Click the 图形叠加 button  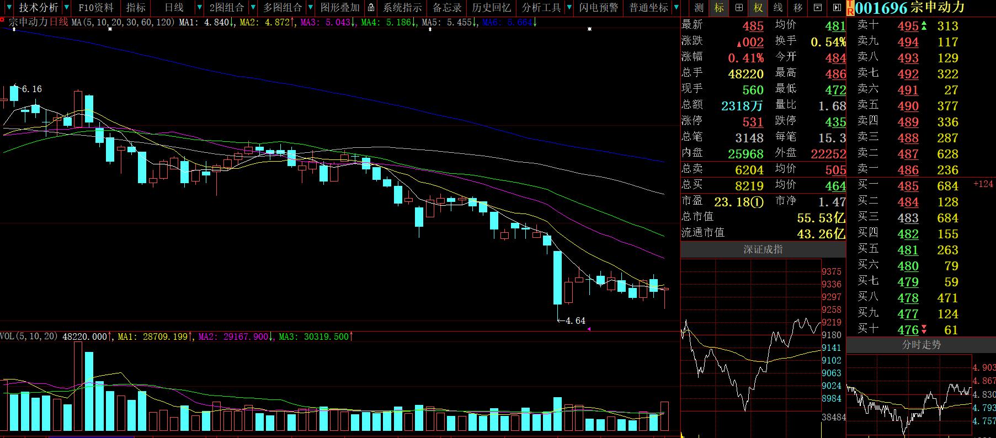(340, 8)
